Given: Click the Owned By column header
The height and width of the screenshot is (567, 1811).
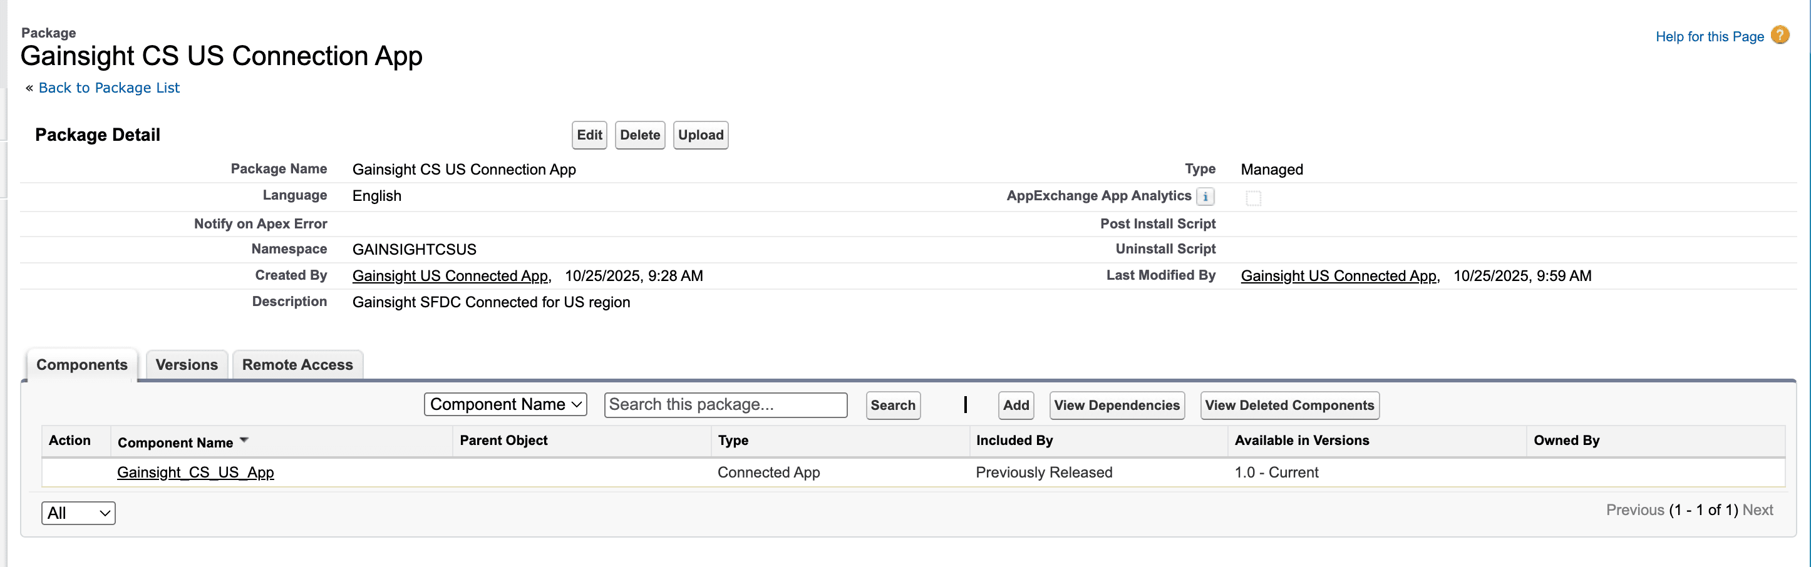Looking at the screenshot, I should (1566, 441).
